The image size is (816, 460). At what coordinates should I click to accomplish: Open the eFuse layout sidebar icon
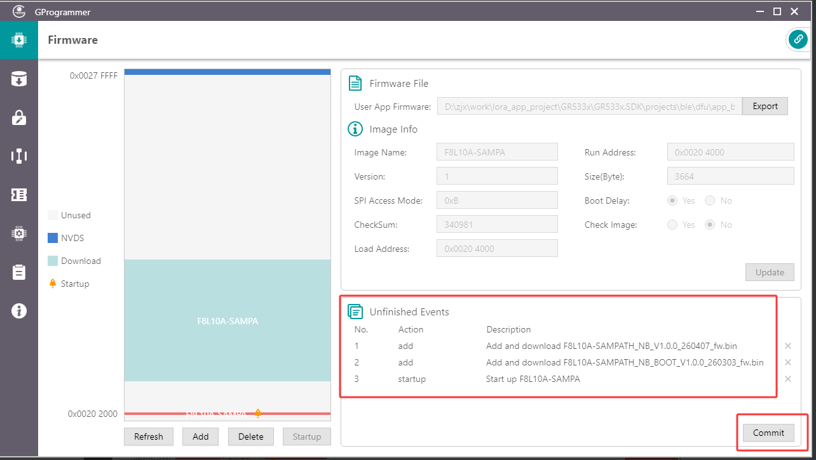[19, 156]
